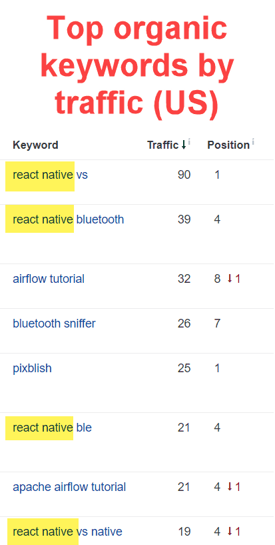Click the "Top organic keywords by traffic" heading
275x545 pixels.
click(137, 65)
